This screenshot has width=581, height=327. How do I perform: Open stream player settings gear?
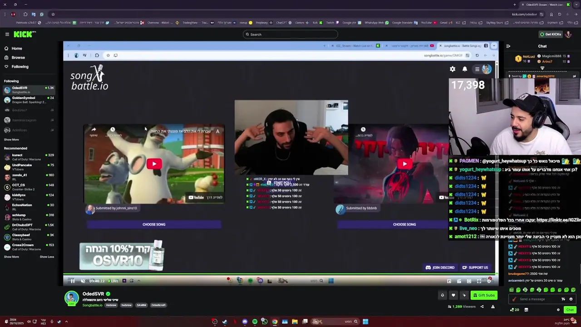489,281
